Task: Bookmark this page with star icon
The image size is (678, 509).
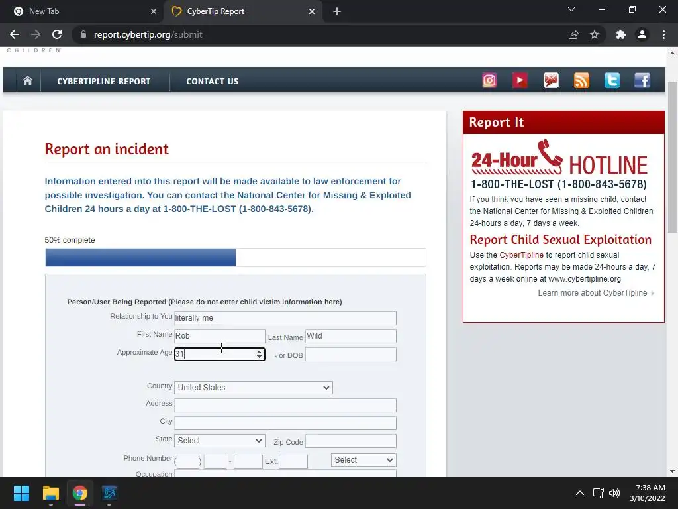Action: pos(595,34)
